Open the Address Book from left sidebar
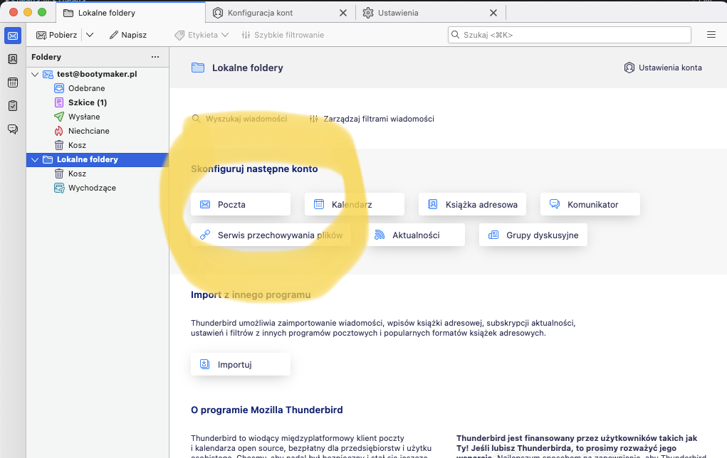The image size is (727, 458). pos(12,59)
